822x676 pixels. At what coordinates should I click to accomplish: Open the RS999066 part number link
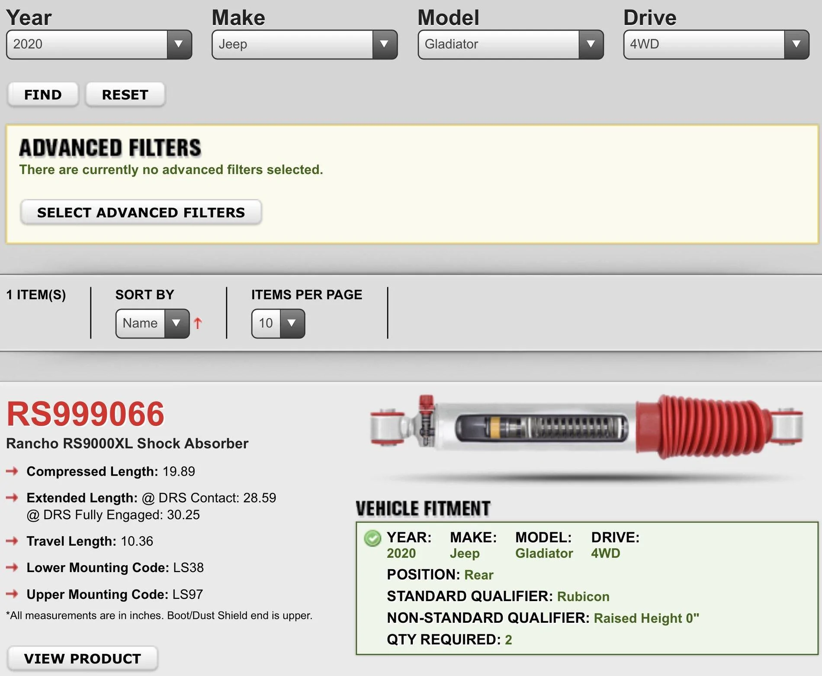point(85,414)
